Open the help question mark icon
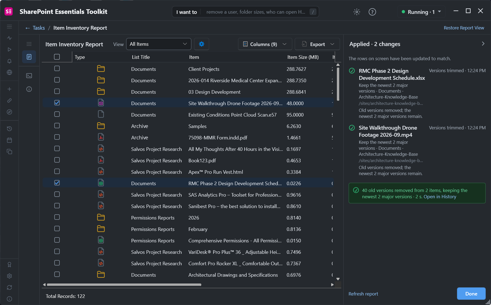The height and width of the screenshot is (305, 491). [372, 12]
